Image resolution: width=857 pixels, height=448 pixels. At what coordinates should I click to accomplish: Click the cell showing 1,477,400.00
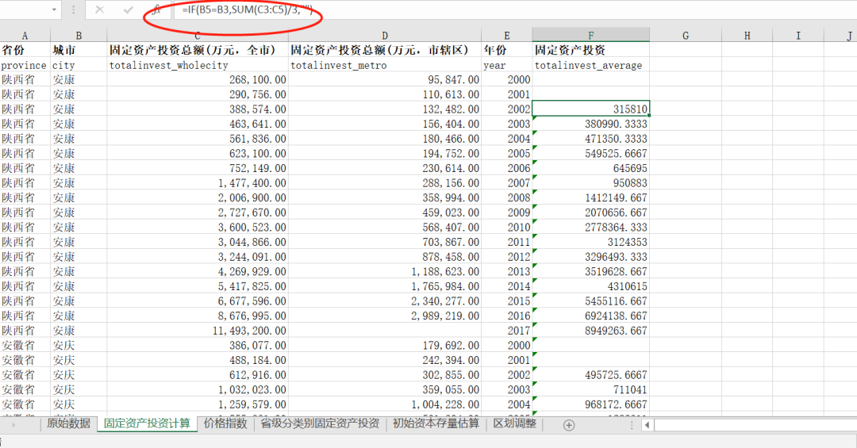[x=198, y=183]
